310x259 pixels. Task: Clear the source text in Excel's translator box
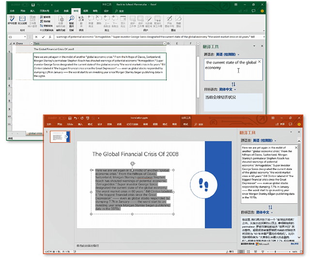(260, 62)
